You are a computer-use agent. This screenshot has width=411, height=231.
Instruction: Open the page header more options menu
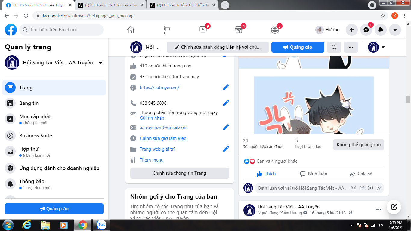351,47
